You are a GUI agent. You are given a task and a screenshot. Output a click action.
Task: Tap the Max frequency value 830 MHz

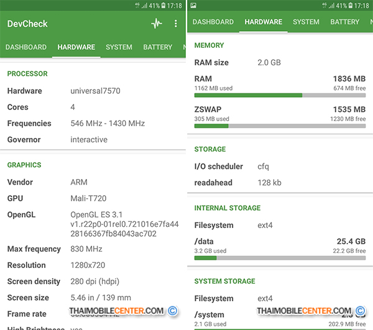86,249
